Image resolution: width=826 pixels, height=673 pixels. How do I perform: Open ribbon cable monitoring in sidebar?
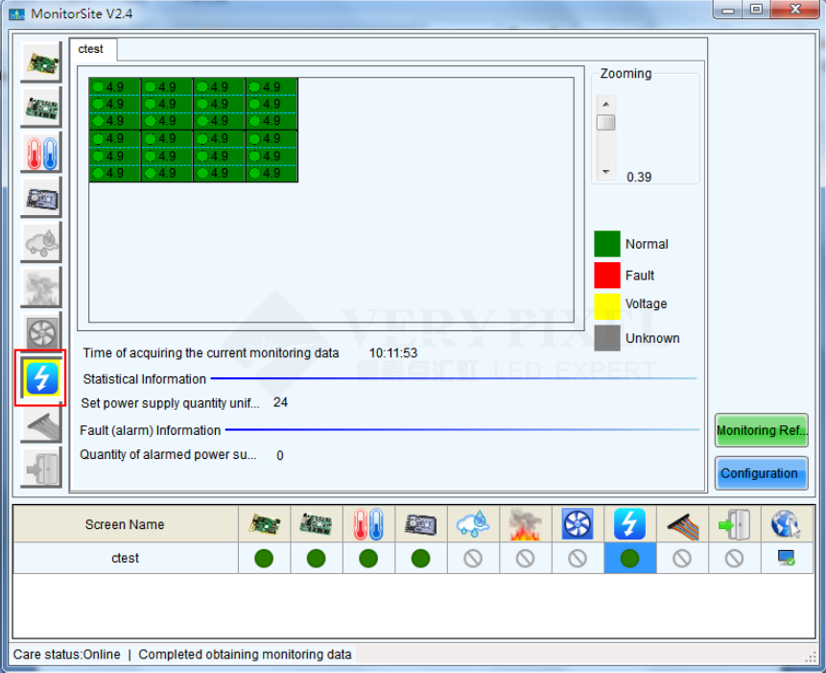click(x=41, y=424)
